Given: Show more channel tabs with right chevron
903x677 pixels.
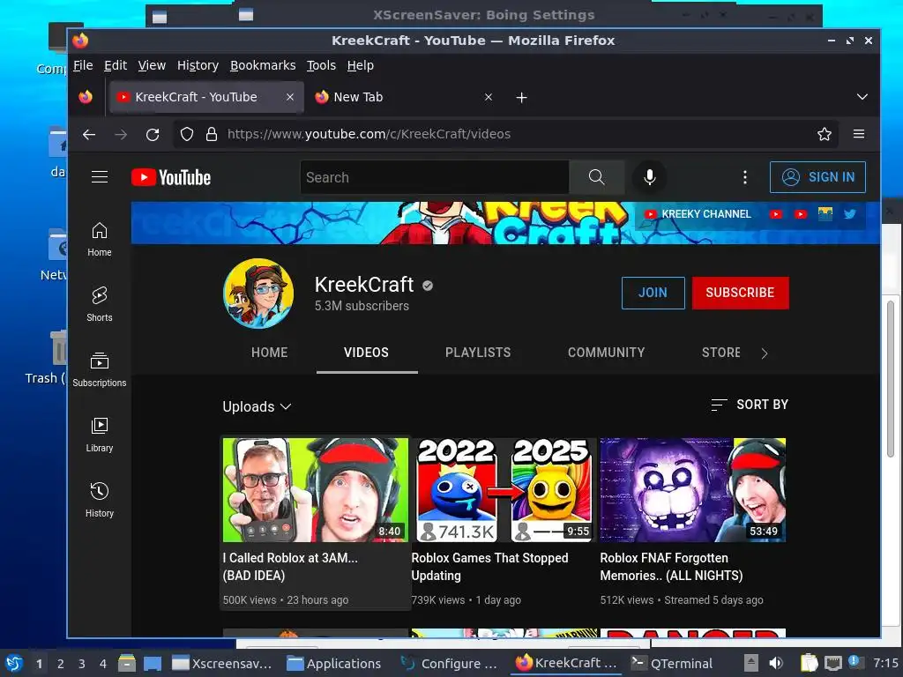Looking at the screenshot, I should [765, 353].
